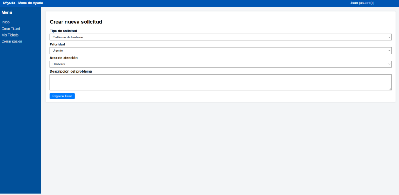The image size is (399, 195).
Task: Go to Inicio in the side menu
Action: click(5, 22)
